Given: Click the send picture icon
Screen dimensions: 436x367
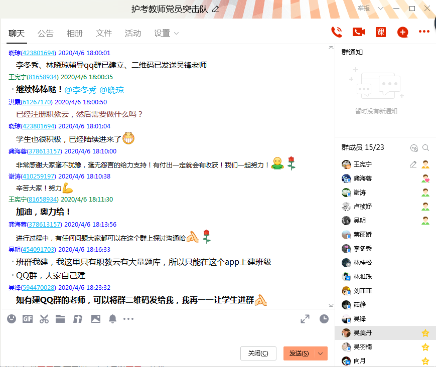Looking at the screenshot, I should (x=96, y=319).
